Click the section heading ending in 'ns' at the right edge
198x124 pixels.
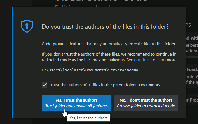188,25
